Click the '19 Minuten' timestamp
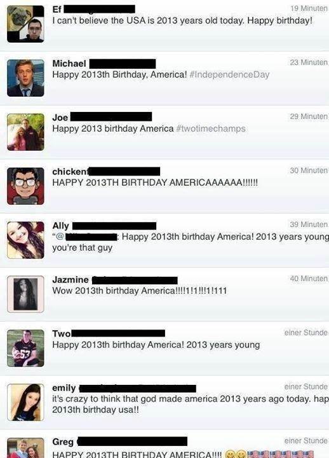 click(x=309, y=8)
